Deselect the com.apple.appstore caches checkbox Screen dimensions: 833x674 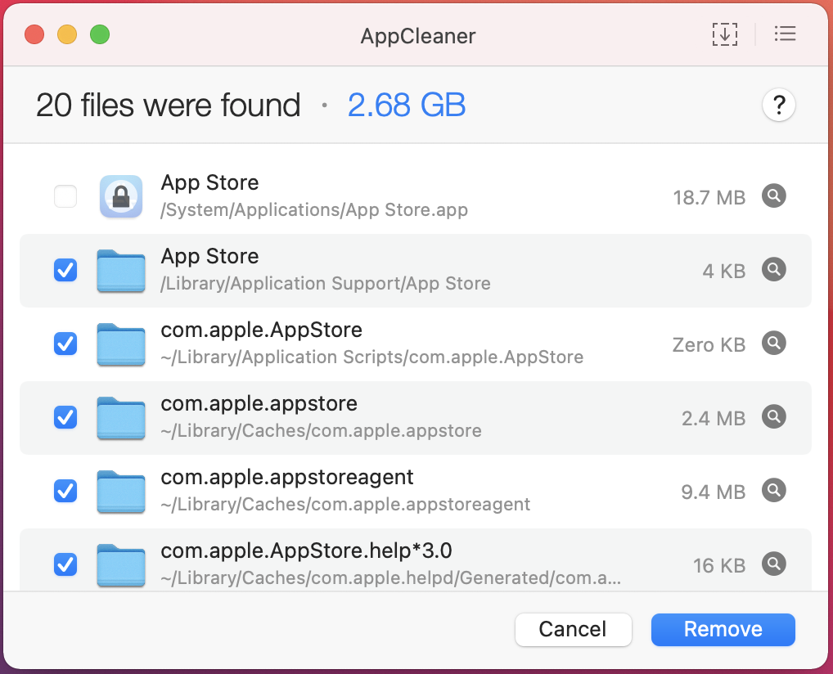[x=65, y=417]
